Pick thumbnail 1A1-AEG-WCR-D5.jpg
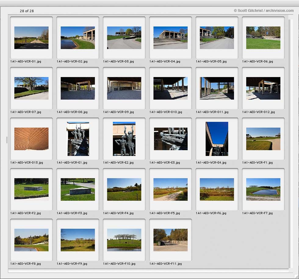Viewport: 299px width, 279px height. 217,38
